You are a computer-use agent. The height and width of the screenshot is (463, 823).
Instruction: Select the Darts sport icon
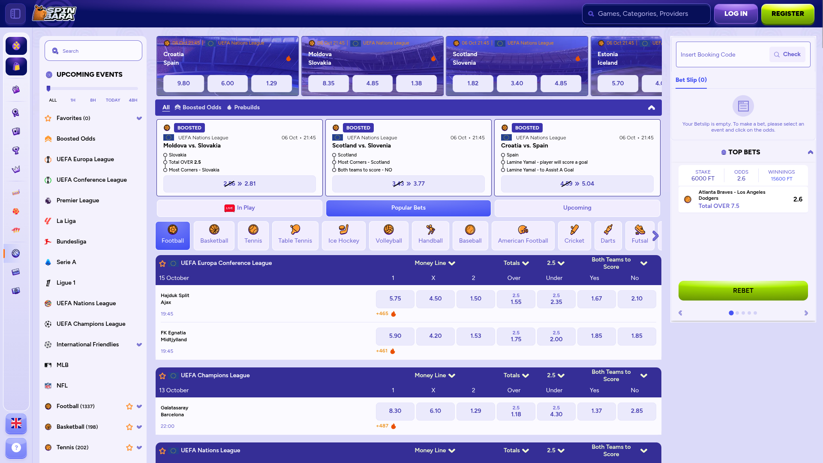tap(608, 235)
